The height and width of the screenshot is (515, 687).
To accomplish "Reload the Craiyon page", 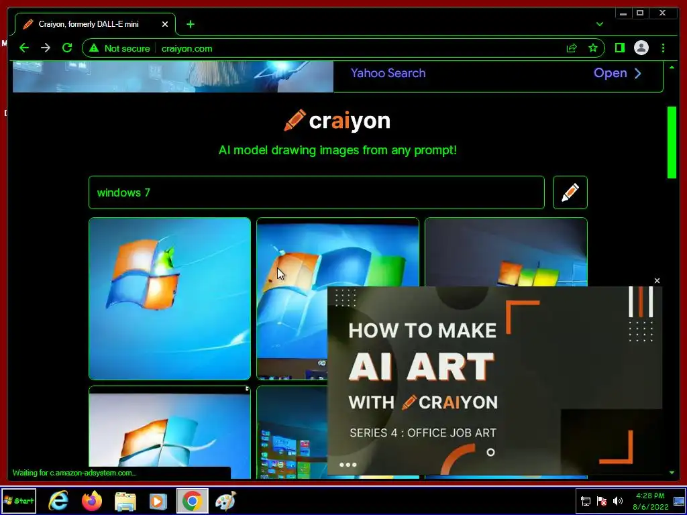I will click(x=67, y=48).
